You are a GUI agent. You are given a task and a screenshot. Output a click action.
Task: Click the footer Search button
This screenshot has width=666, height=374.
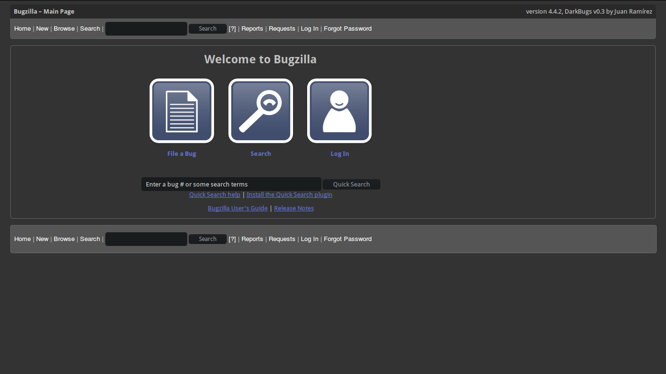pos(208,239)
